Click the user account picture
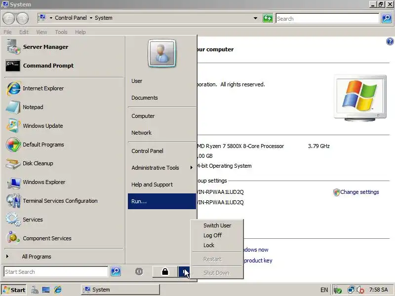This screenshot has width=395, height=296. (x=162, y=53)
